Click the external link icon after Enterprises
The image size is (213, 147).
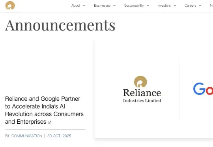[50, 122]
